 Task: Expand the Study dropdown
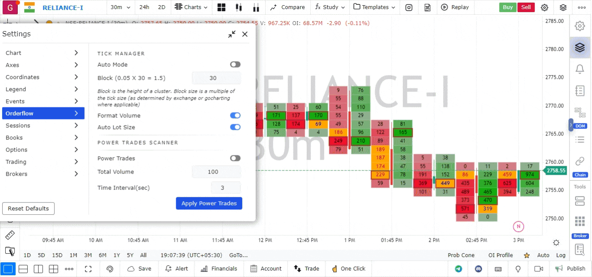click(x=330, y=7)
